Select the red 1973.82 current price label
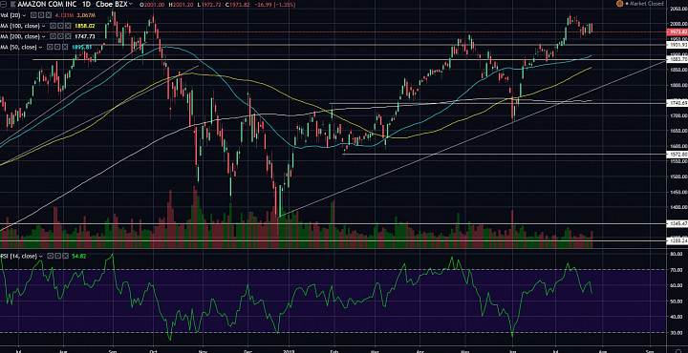 click(677, 32)
